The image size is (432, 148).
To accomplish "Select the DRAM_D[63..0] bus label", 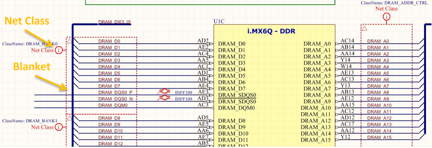I will tap(114, 22).
